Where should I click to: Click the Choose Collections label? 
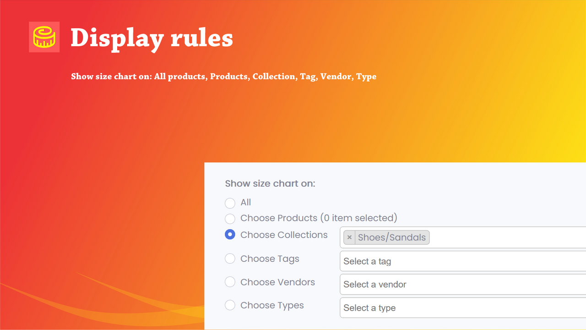284,235
